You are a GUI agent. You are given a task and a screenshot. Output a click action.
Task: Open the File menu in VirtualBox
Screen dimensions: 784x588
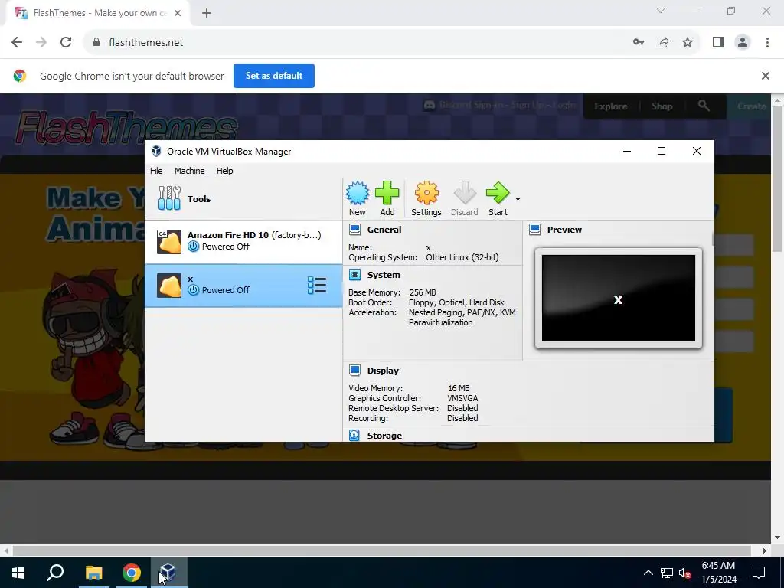coord(156,171)
